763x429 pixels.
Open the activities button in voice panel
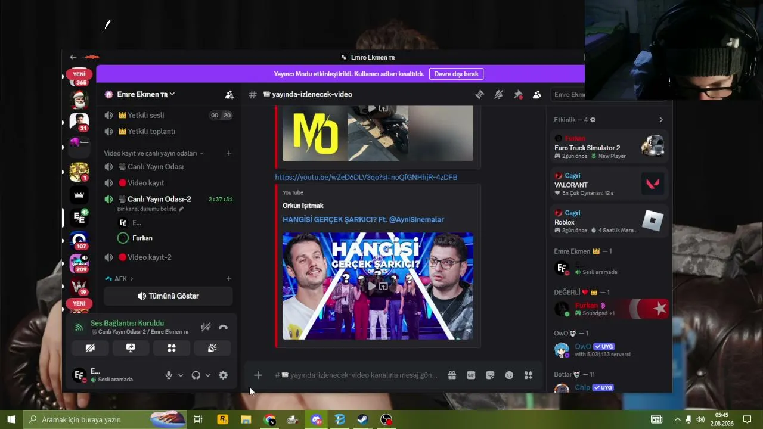tap(171, 348)
